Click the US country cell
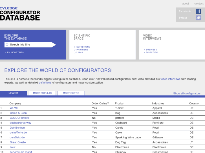Screen dimensions: 205x153 click(191, 118)
